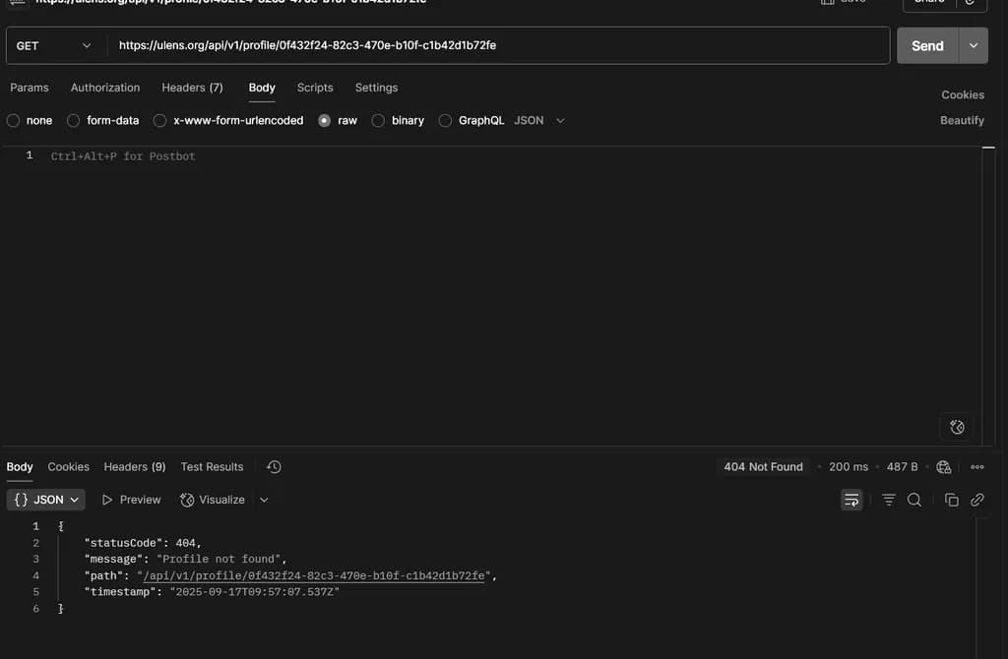Open the response format JSON dropdown
This screenshot has width=1008, height=659.
pyautogui.click(x=46, y=500)
